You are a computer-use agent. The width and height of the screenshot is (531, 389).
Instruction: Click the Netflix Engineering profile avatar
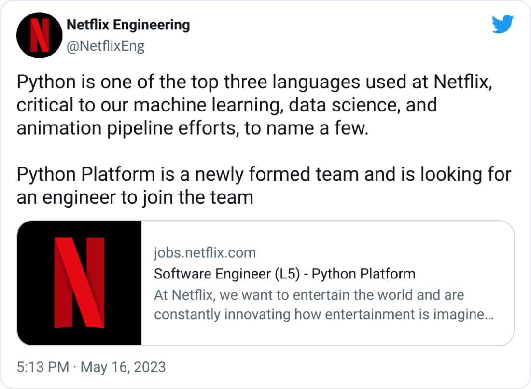39,34
